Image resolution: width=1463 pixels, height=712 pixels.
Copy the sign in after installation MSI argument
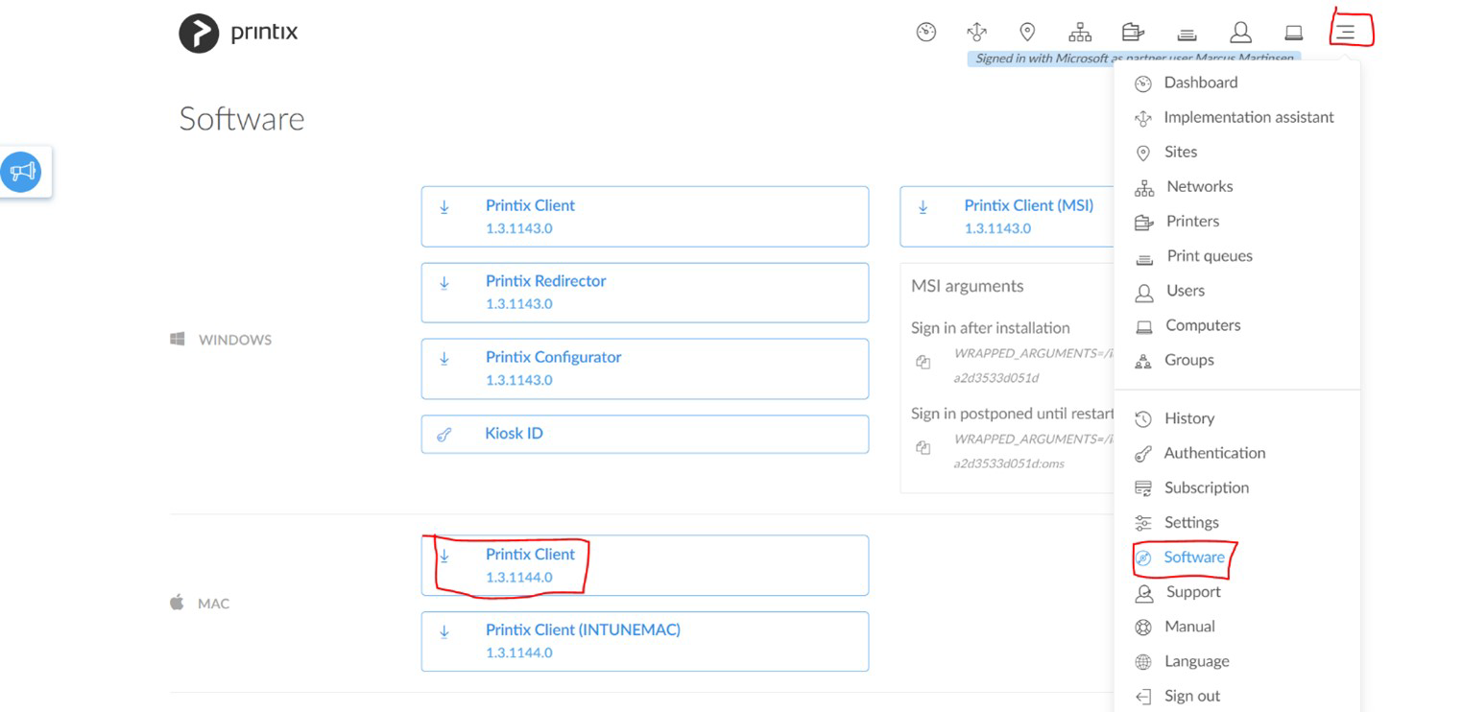coord(923,363)
